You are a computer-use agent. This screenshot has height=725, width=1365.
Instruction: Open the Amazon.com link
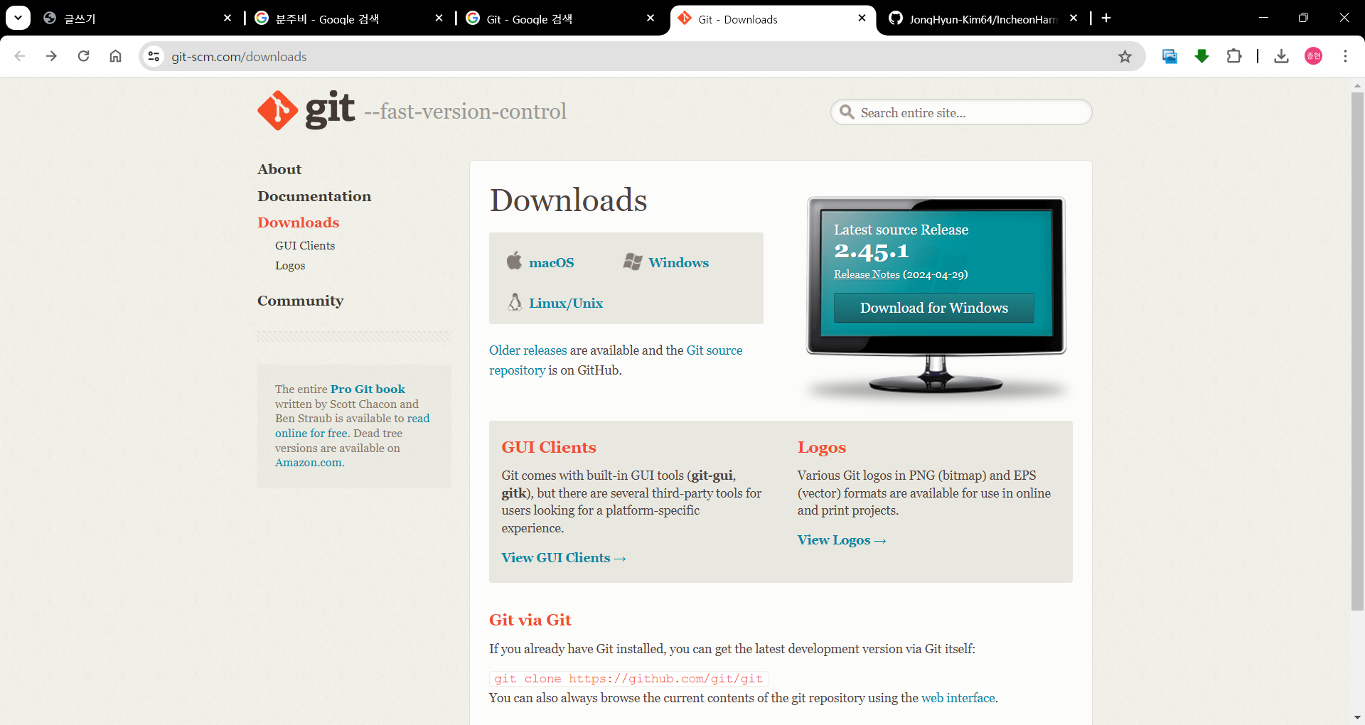click(309, 463)
